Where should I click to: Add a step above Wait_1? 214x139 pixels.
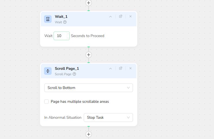coord(89,3)
